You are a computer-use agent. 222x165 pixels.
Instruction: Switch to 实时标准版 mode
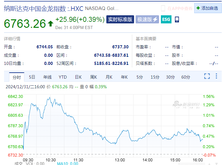click(x=120, y=19)
